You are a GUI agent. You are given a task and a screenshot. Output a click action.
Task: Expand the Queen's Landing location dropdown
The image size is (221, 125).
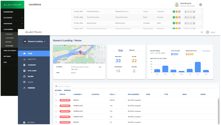(44, 41)
